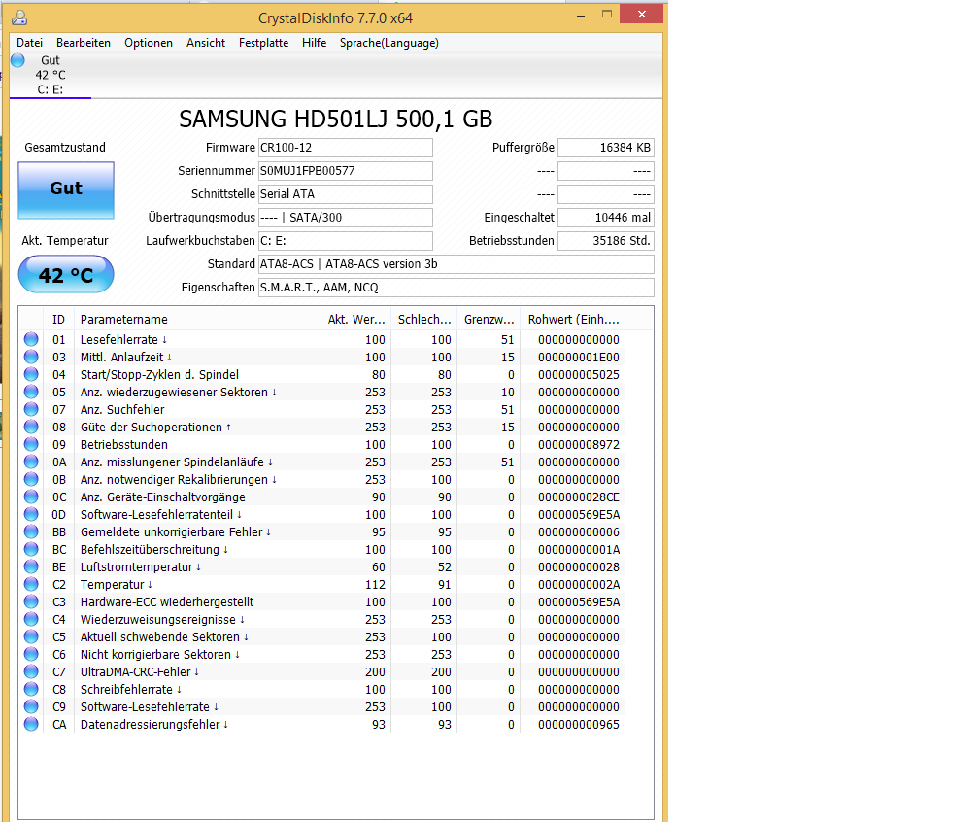Click threshold value 10 in wiederzugewiesener Sektoren row

[508, 393]
